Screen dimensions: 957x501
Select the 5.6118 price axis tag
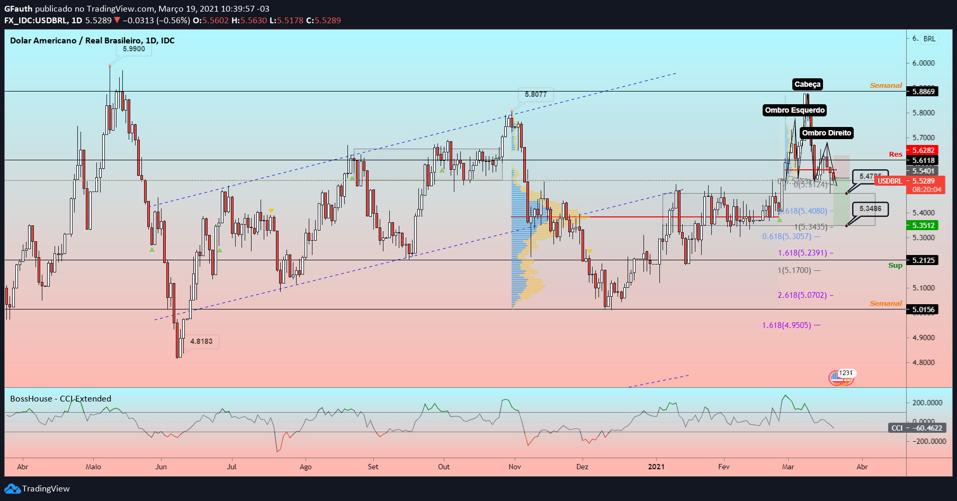pos(923,160)
